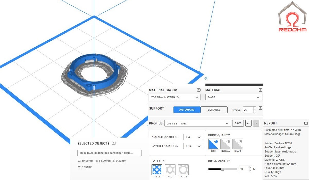Open Material help question mark icon
309x180 pixels.
260,90
